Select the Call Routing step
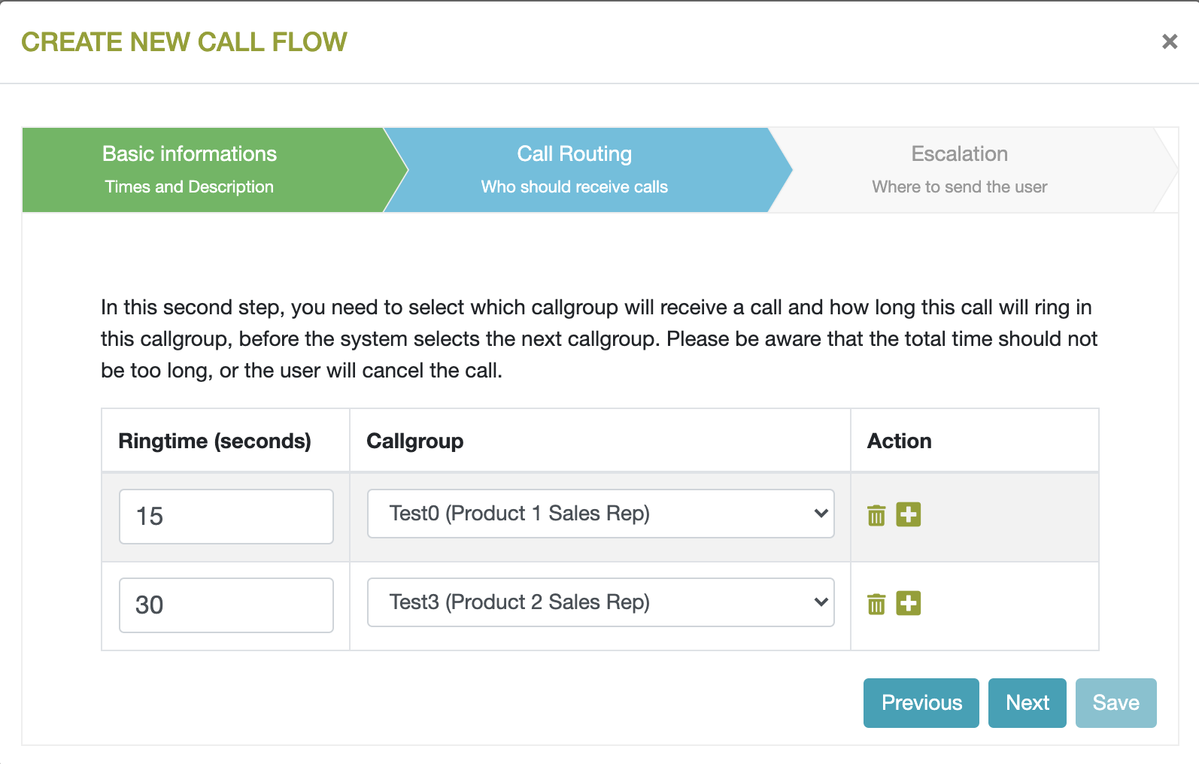This screenshot has height=764, width=1199. point(575,170)
